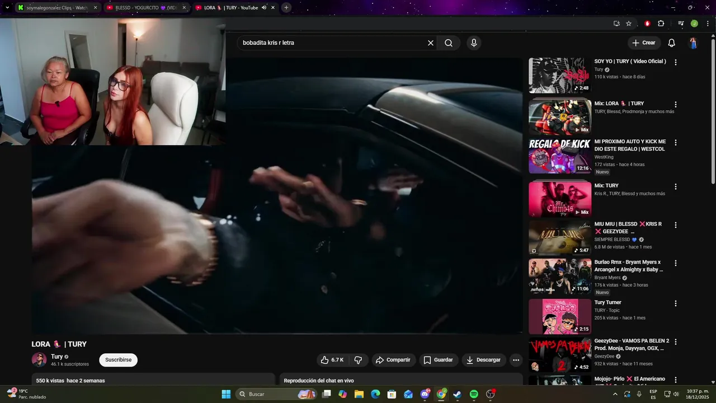Open new browser tab
Viewport: 716px width, 403px height.
[286, 8]
